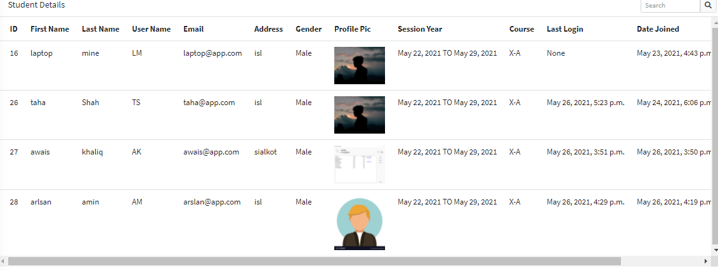Viewport: 718px width, 271px height.
Task: Click the Date Joined column header
Action: point(658,29)
